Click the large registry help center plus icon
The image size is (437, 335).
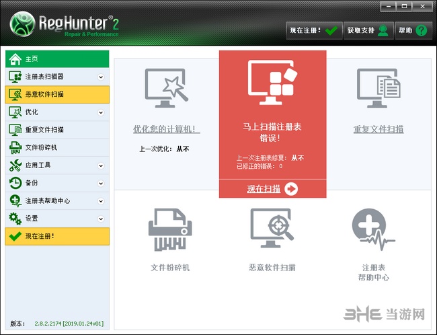(x=373, y=229)
